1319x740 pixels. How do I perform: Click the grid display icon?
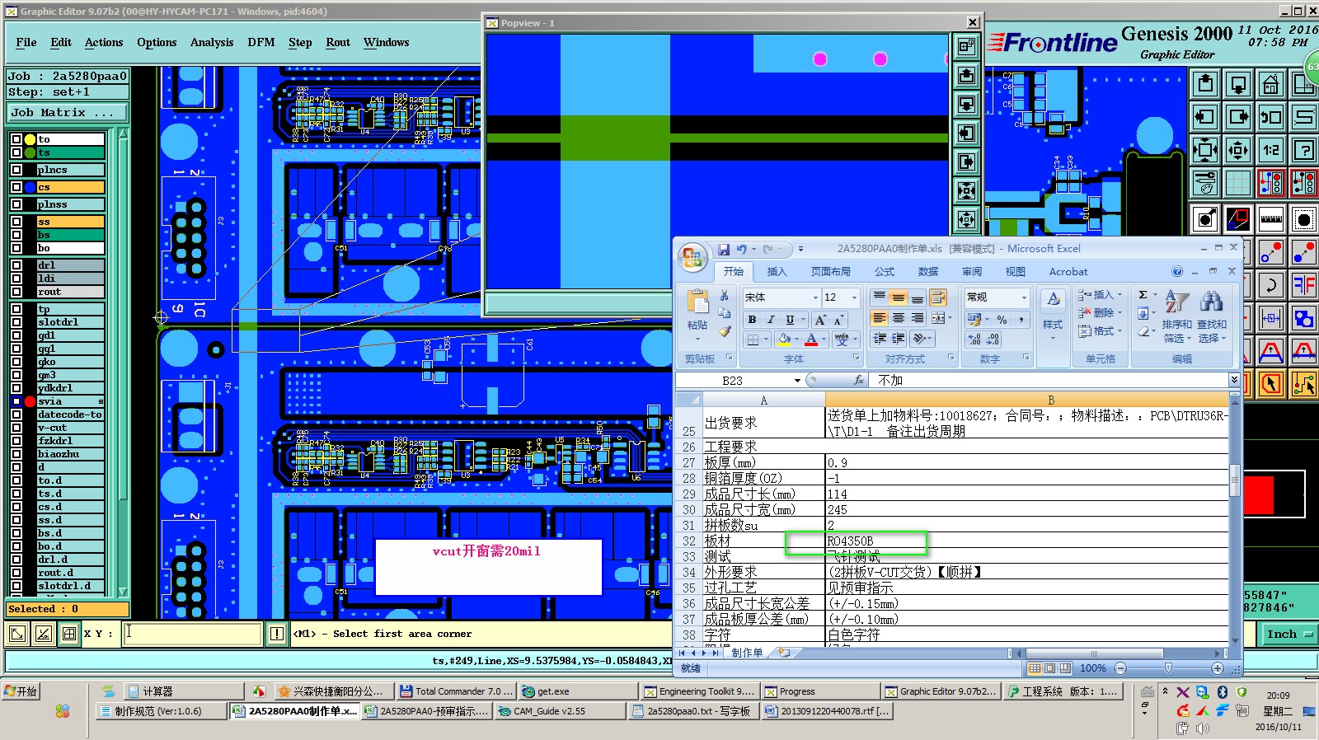coord(1238,183)
